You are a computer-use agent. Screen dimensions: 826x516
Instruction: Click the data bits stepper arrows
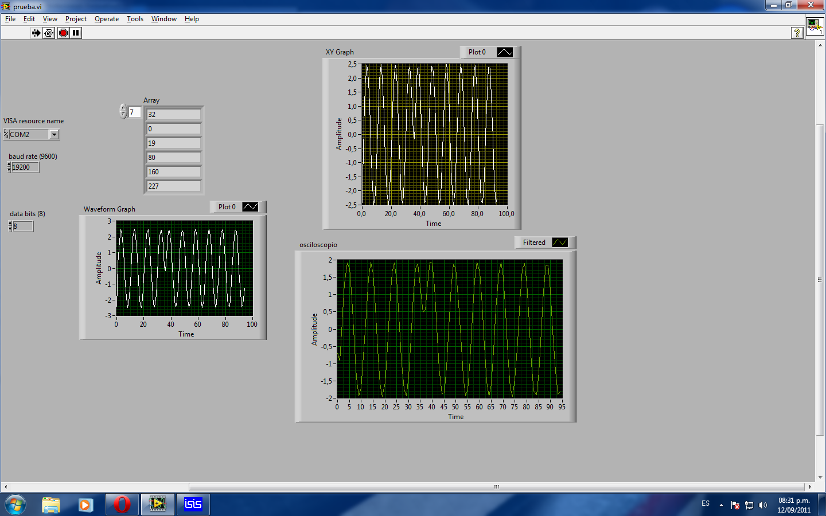[10, 226]
